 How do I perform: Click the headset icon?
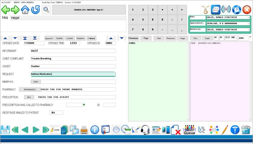coord(145,130)
